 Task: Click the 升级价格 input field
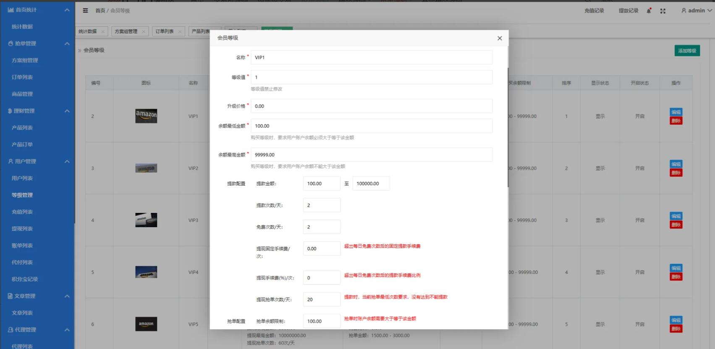pos(371,106)
